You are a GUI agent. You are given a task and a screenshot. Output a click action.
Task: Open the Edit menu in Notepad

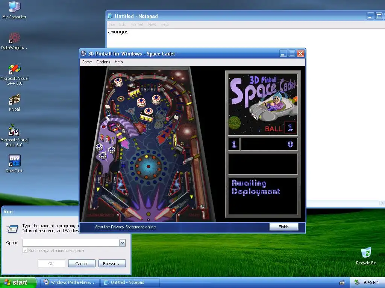[122, 24]
